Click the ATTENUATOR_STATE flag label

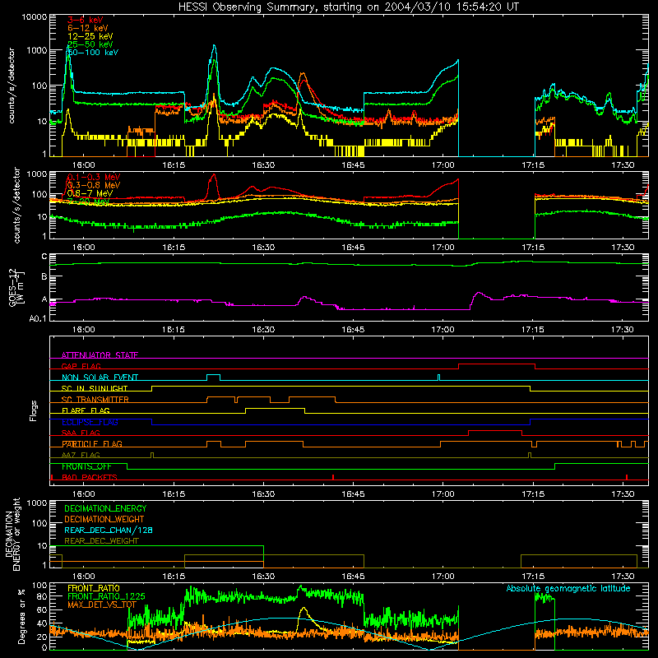100,355
